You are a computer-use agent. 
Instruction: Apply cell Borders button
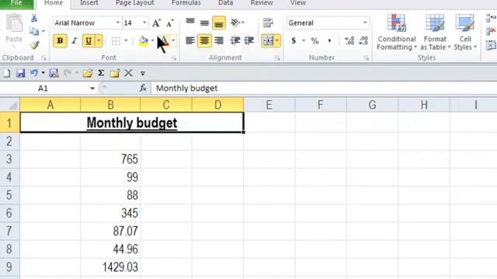(116, 41)
